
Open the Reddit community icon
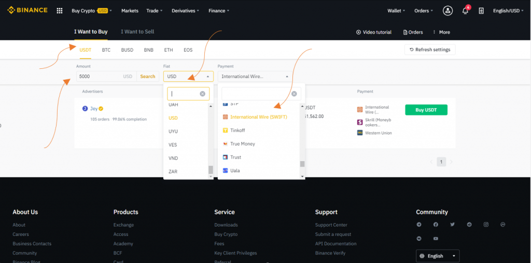469,225
